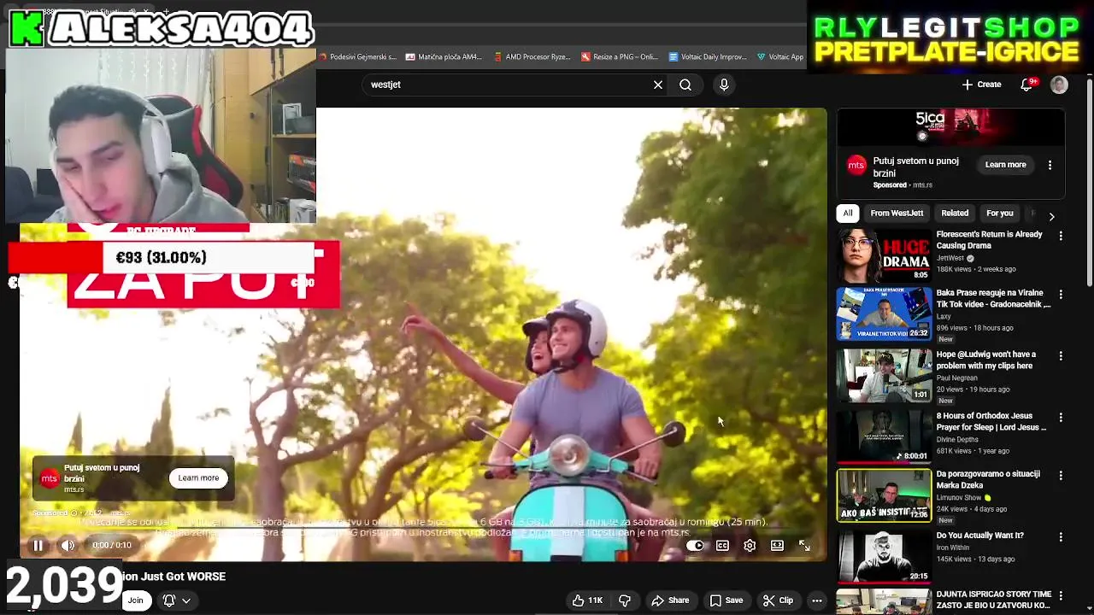Viewport: 1094px width, 615px height.
Task: Open the Create menu
Action: 981,85
